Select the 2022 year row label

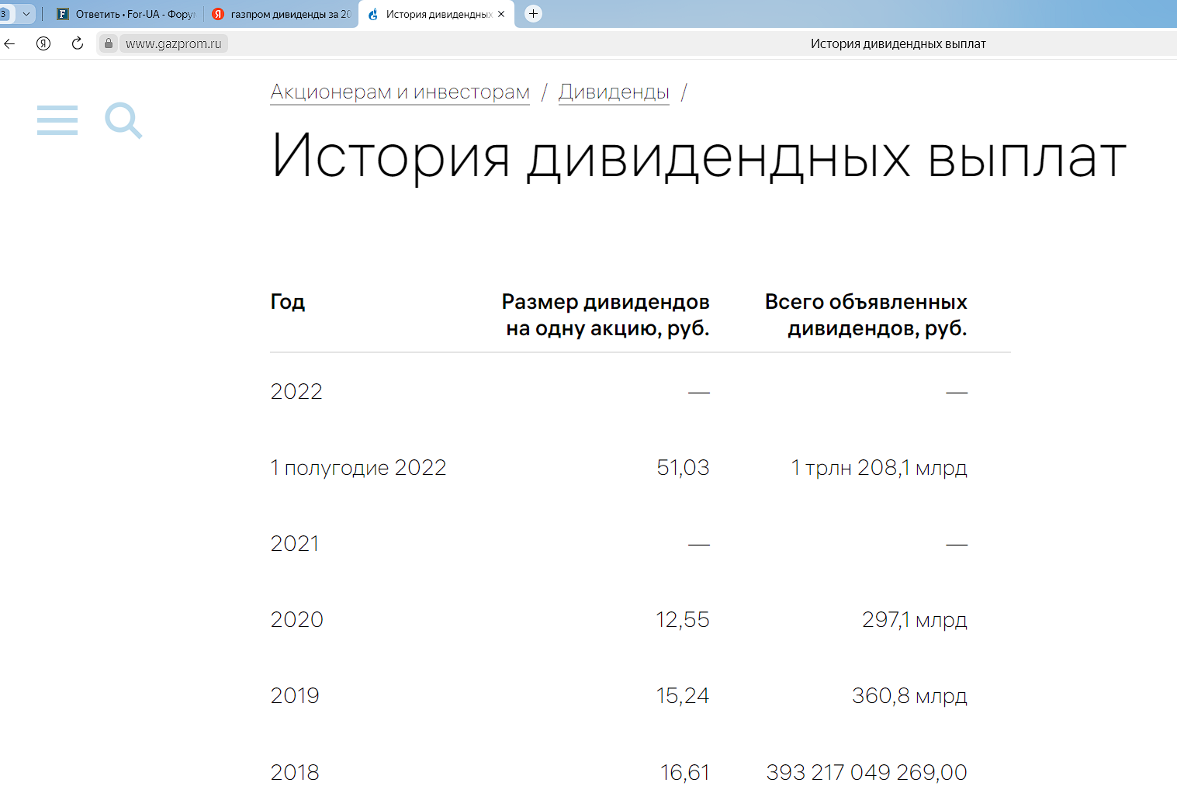[296, 391]
